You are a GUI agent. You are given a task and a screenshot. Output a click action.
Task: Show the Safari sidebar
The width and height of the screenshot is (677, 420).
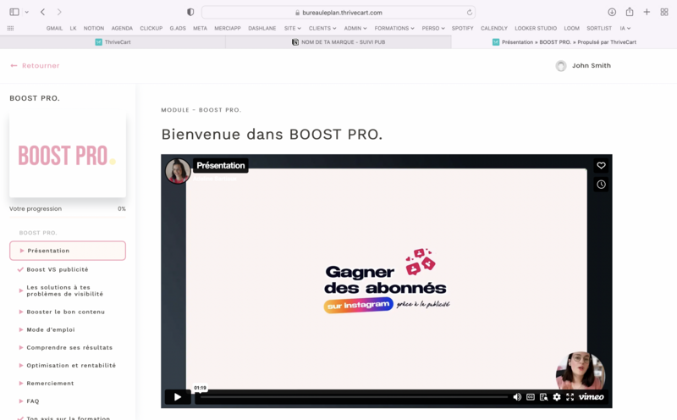[14, 12]
